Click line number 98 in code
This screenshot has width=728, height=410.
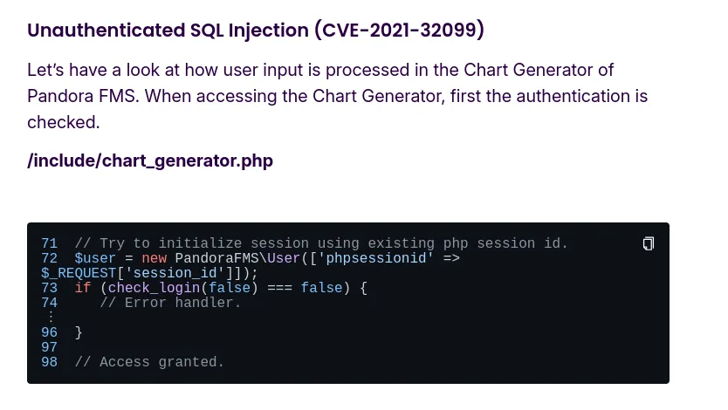tap(49, 362)
